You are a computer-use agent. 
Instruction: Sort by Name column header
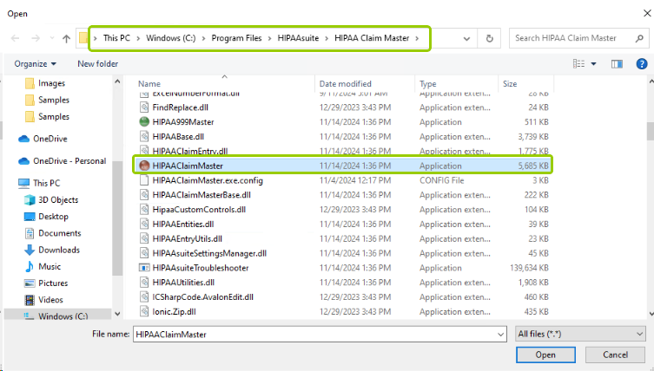tap(149, 84)
